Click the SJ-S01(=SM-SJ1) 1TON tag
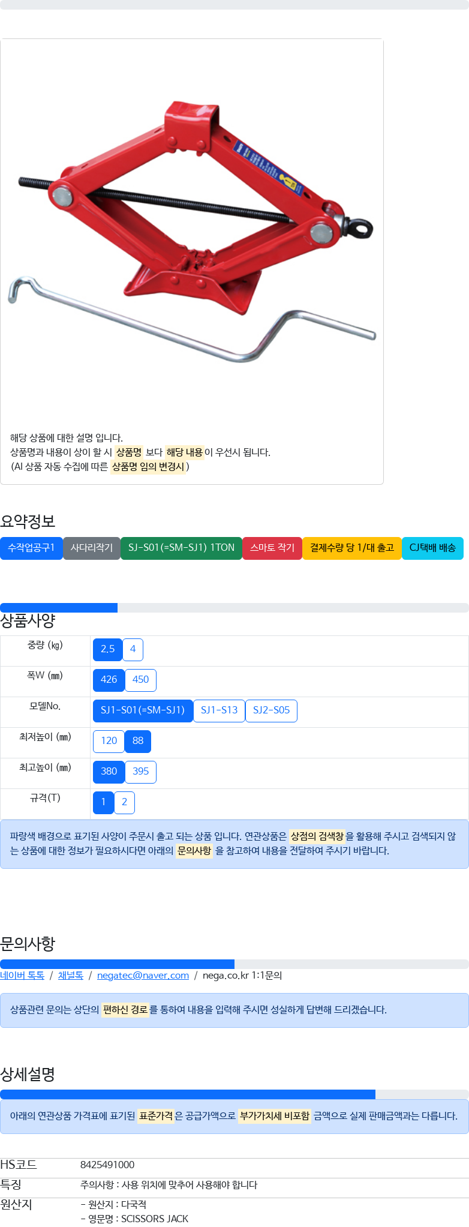 pyautogui.click(x=181, y=548)
